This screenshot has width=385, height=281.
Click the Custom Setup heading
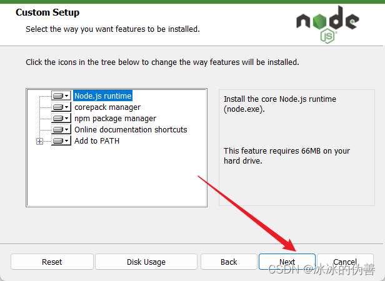(47, 12)
